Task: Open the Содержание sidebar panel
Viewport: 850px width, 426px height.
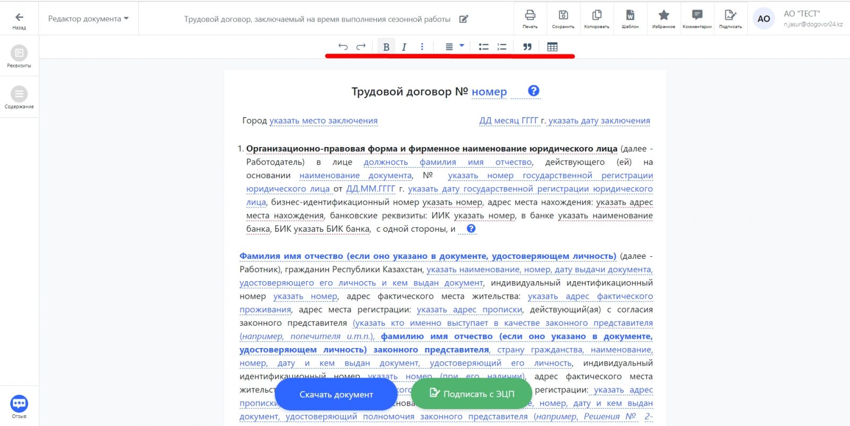Action: point(19,98)
